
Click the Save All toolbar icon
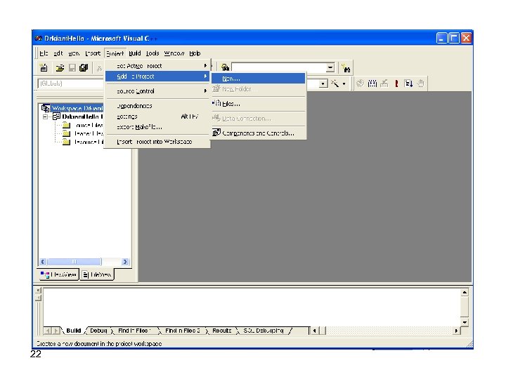(x=84, y=68)
